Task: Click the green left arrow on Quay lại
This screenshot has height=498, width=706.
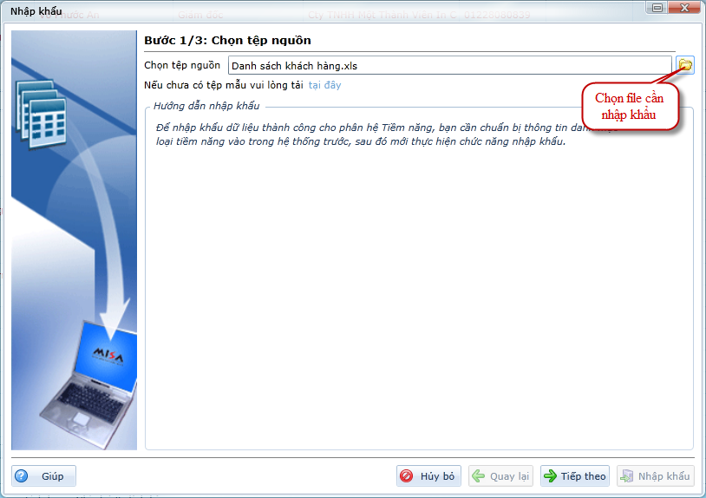Action: point(479,476)
